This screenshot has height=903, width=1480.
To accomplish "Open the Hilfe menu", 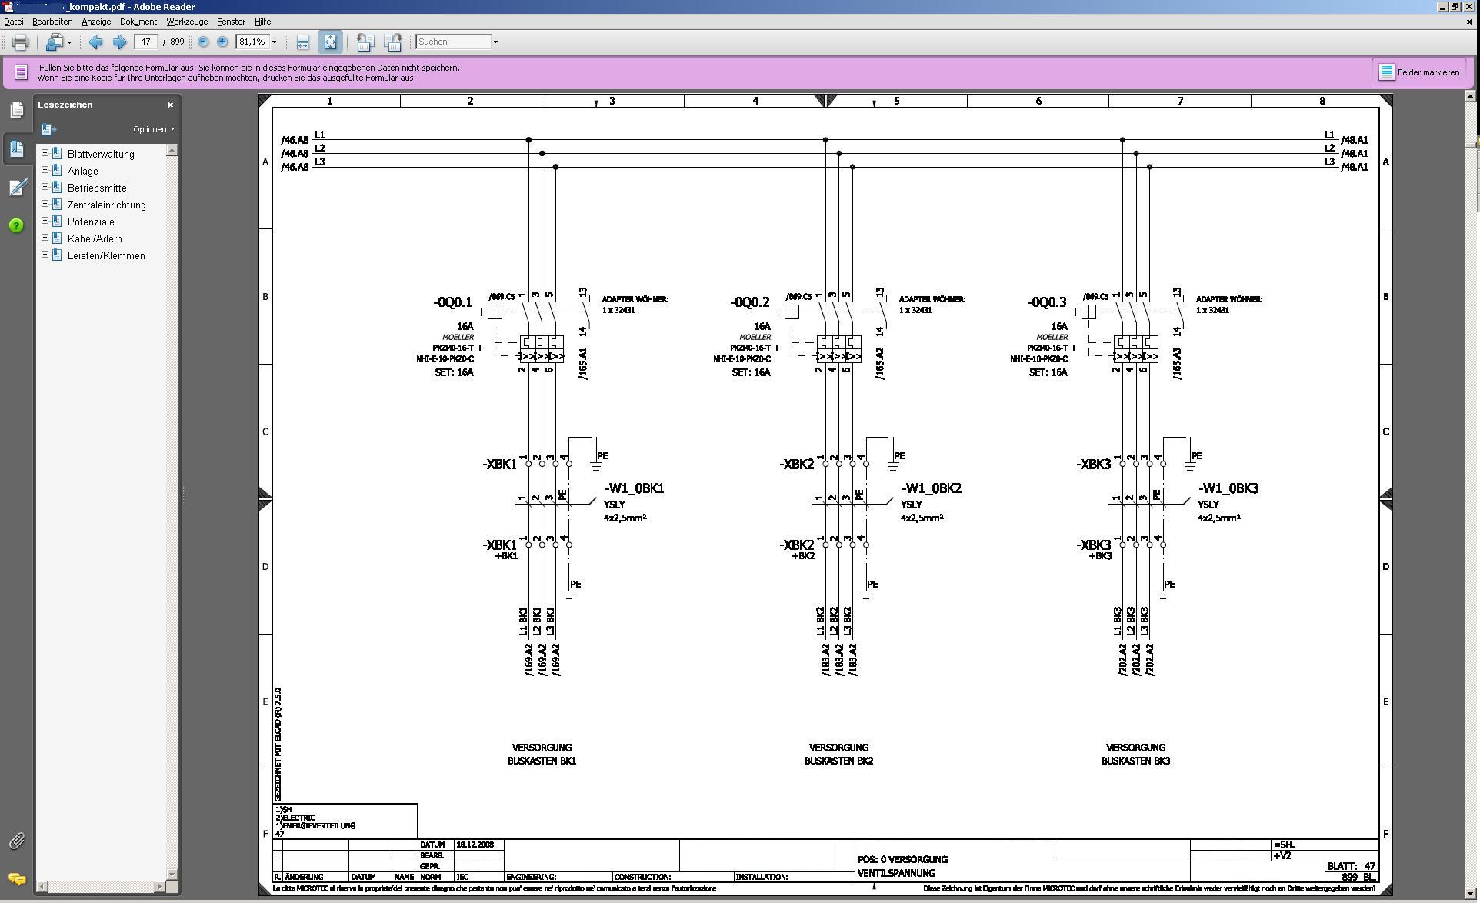I will pyautogui.click(x=263, y=22).
